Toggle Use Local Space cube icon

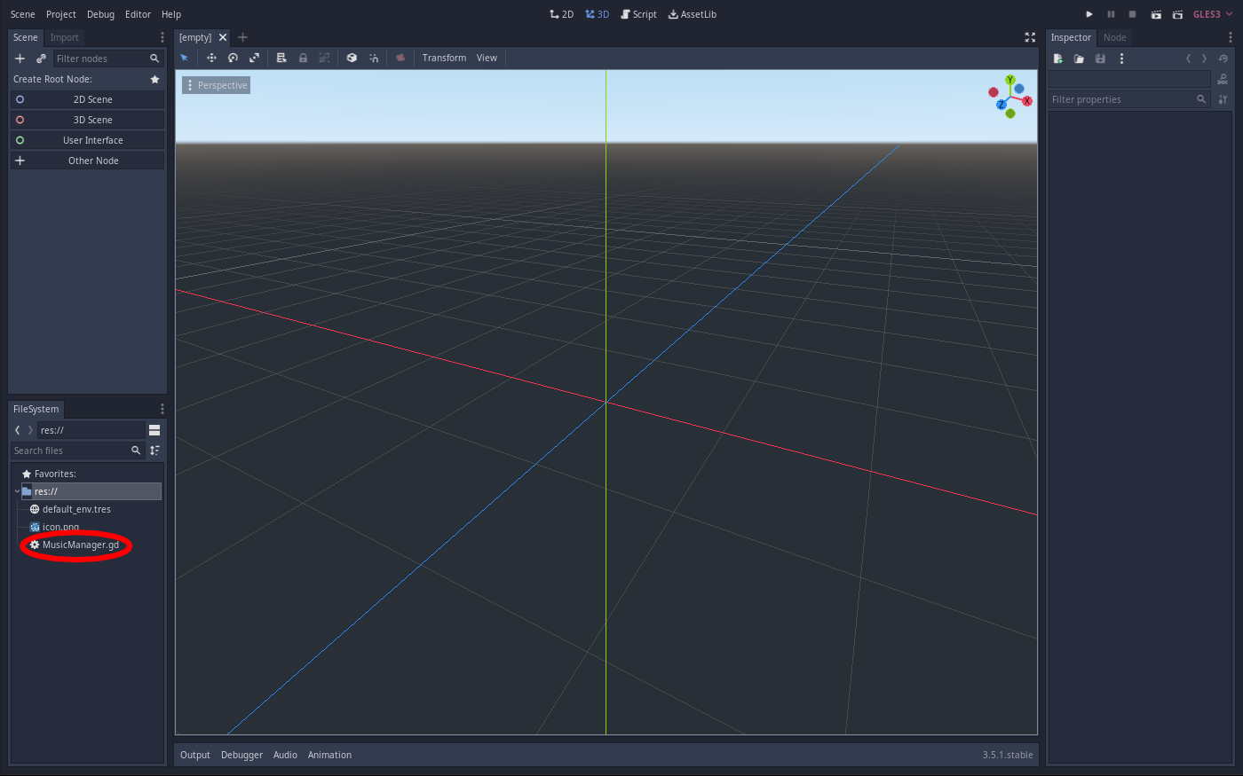(x=352, y=58)
